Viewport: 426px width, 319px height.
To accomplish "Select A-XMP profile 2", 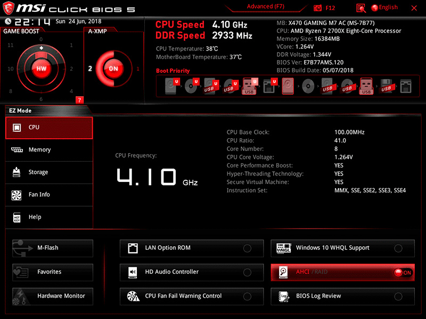I will [x=90, y=69].
